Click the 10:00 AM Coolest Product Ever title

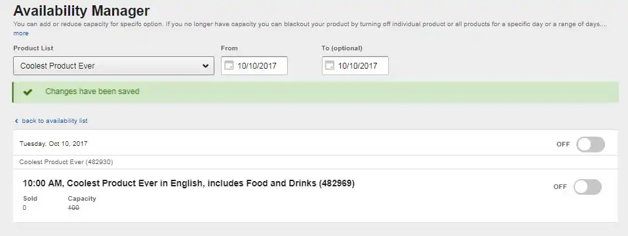(189, 183)
